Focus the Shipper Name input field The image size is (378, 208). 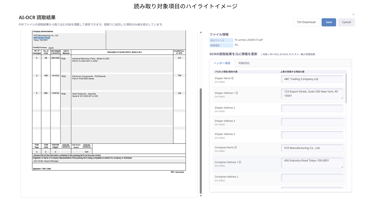coord(312,79)
